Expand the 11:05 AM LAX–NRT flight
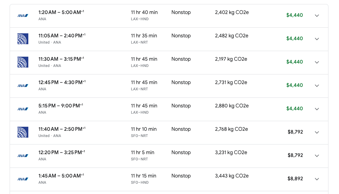Screen dimensions: 339x194 click(x=317, y=39)
